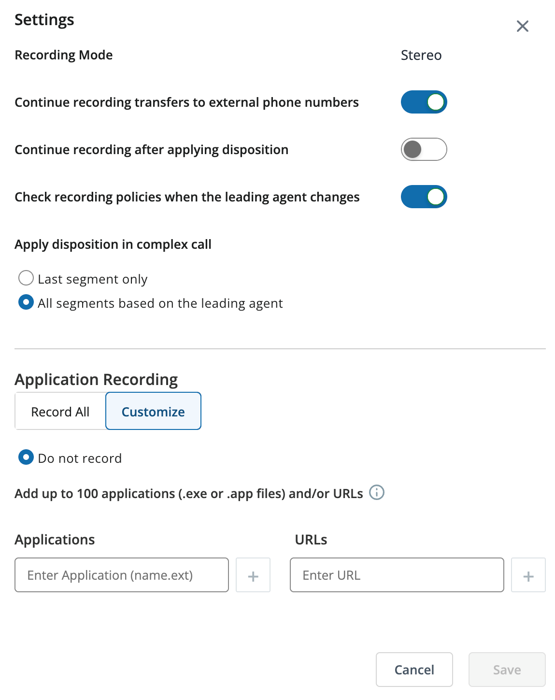This screenshot has width=555, height=700.
Task: Switch to the Customize tab
Action: pos(153,411)
